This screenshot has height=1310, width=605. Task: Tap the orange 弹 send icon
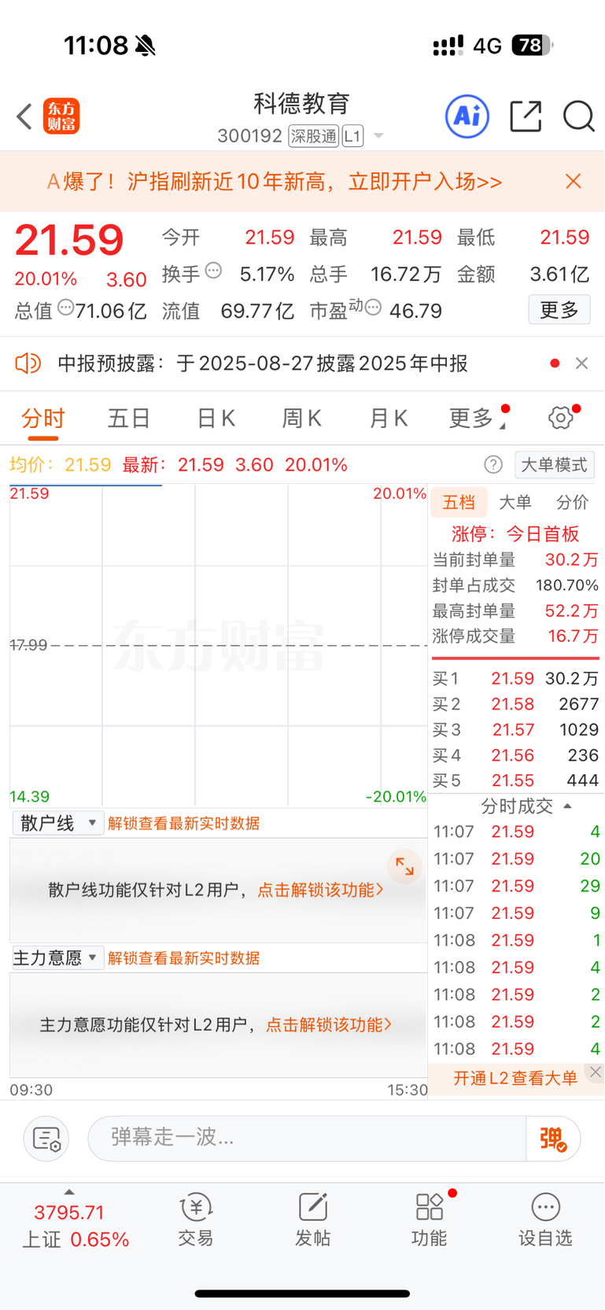tap(553, 1138)
